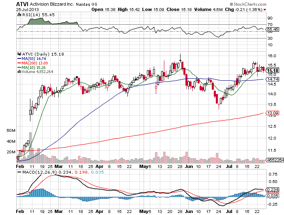Click the -0.25 label on MACD axis
Image resolution: width=284 pixels, height=215 pixels.
(272, 204)
